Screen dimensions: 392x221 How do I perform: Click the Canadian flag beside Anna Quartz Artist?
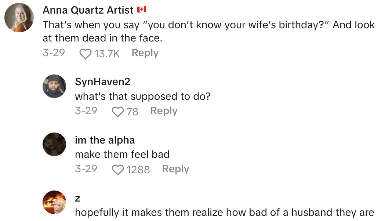(142, 10)
